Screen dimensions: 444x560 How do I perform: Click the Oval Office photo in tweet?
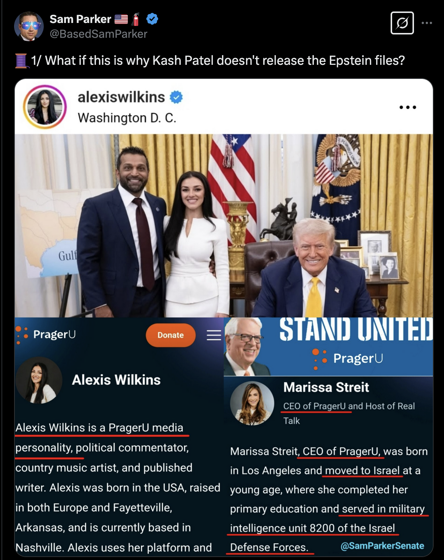click(x=224, y=226)
